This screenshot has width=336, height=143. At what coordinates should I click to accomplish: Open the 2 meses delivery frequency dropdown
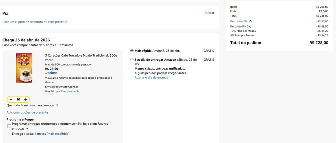52,134
